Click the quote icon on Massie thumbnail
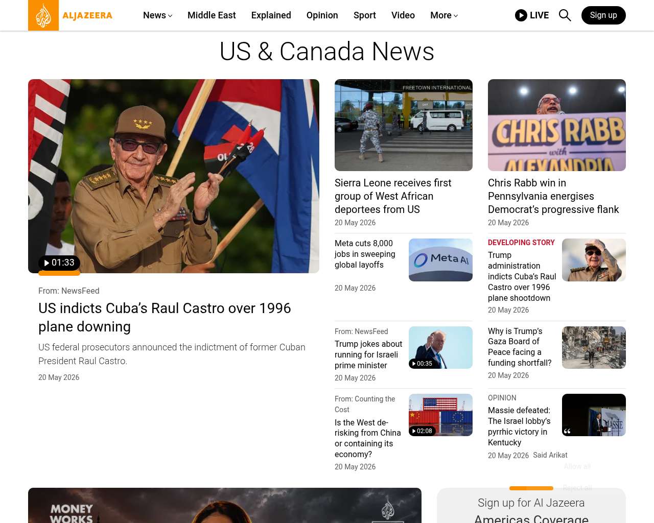Viewport: 654px width, 523px height. 567,431
